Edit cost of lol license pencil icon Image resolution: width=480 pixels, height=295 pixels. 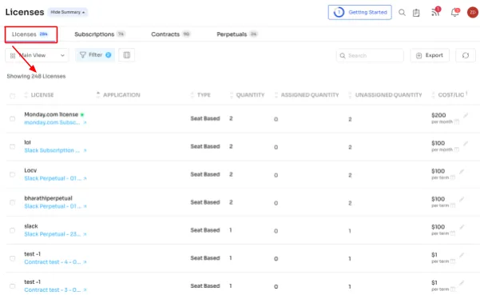pos(466,143)
